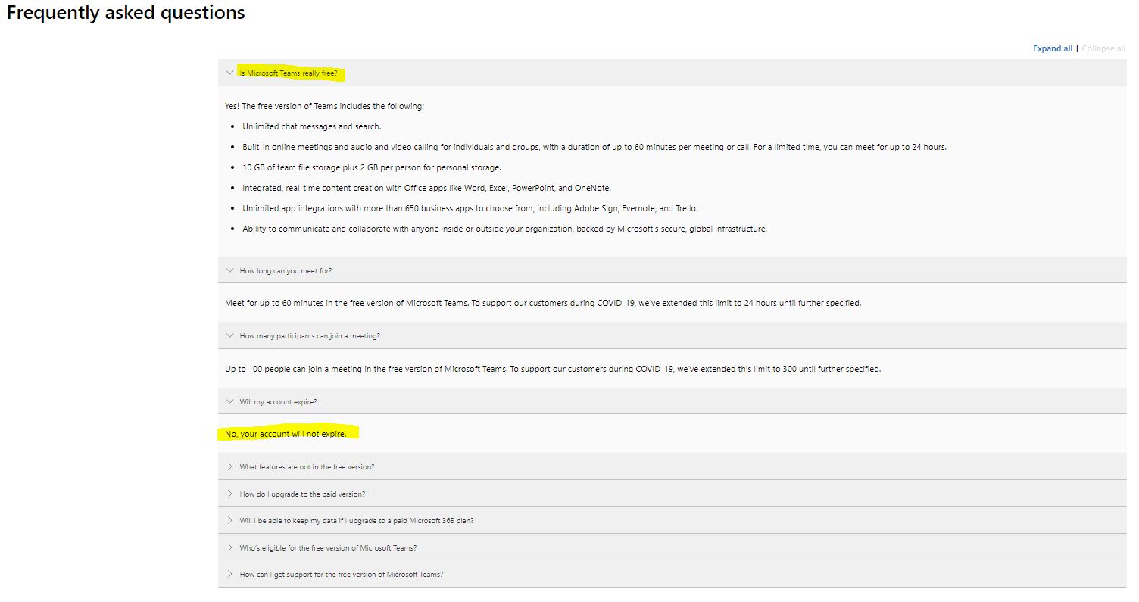Click 'How long can you meet for?' question text
Viewport: 1139px width, 602px height.
pos(286,271)
